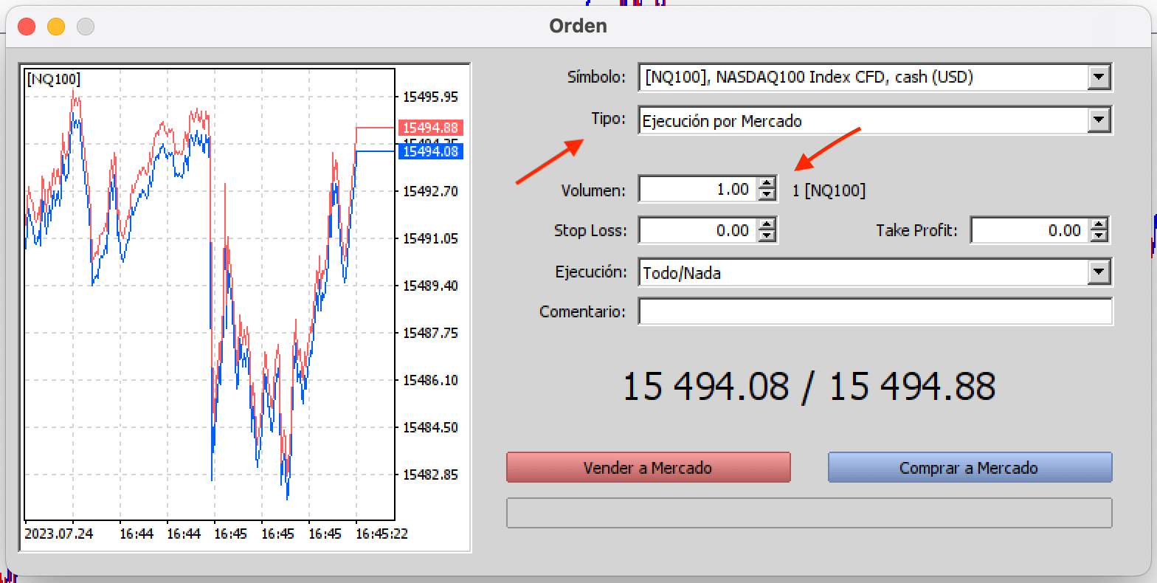Viewport: 1157px width, 583px height.
Task: Click the blue bid price label 15494.08
Action: coord(430,151)
